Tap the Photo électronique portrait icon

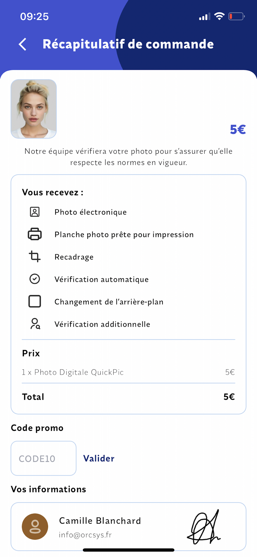click(35, 212)
